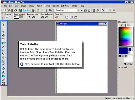Open the Selections menu
Image resolution: width=135 pixels, height=100 pixels.
tap(65, 6)
